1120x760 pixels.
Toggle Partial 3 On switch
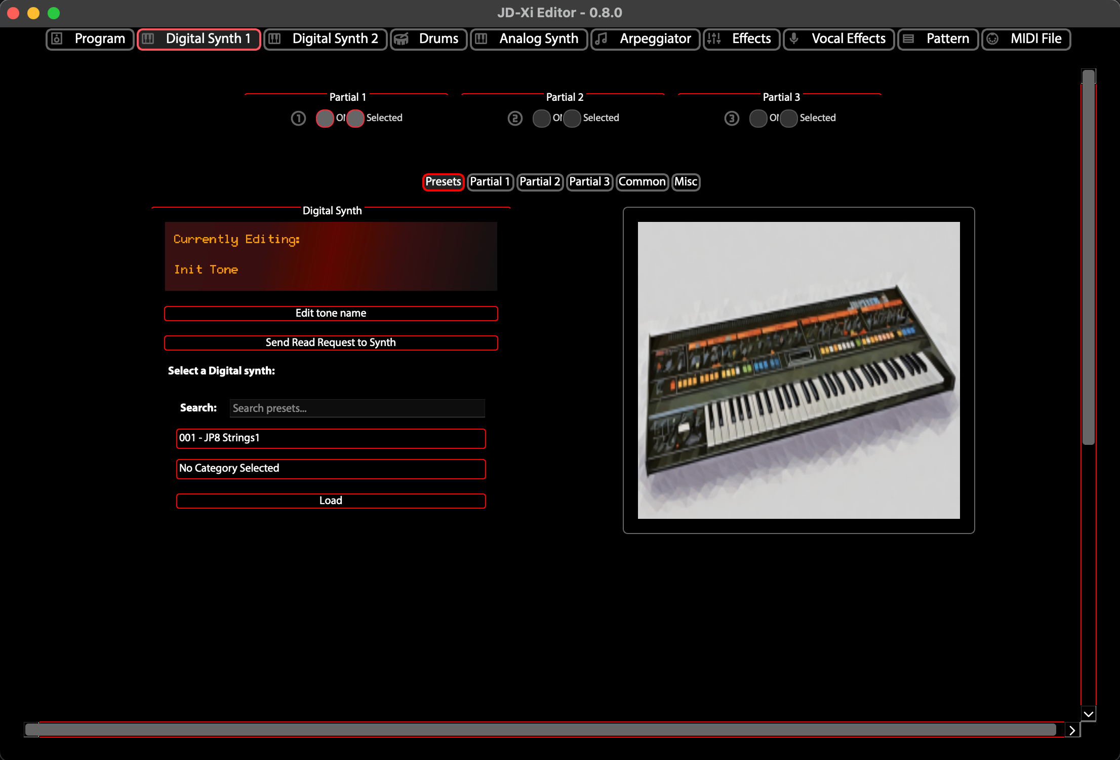tap(758, 118)
